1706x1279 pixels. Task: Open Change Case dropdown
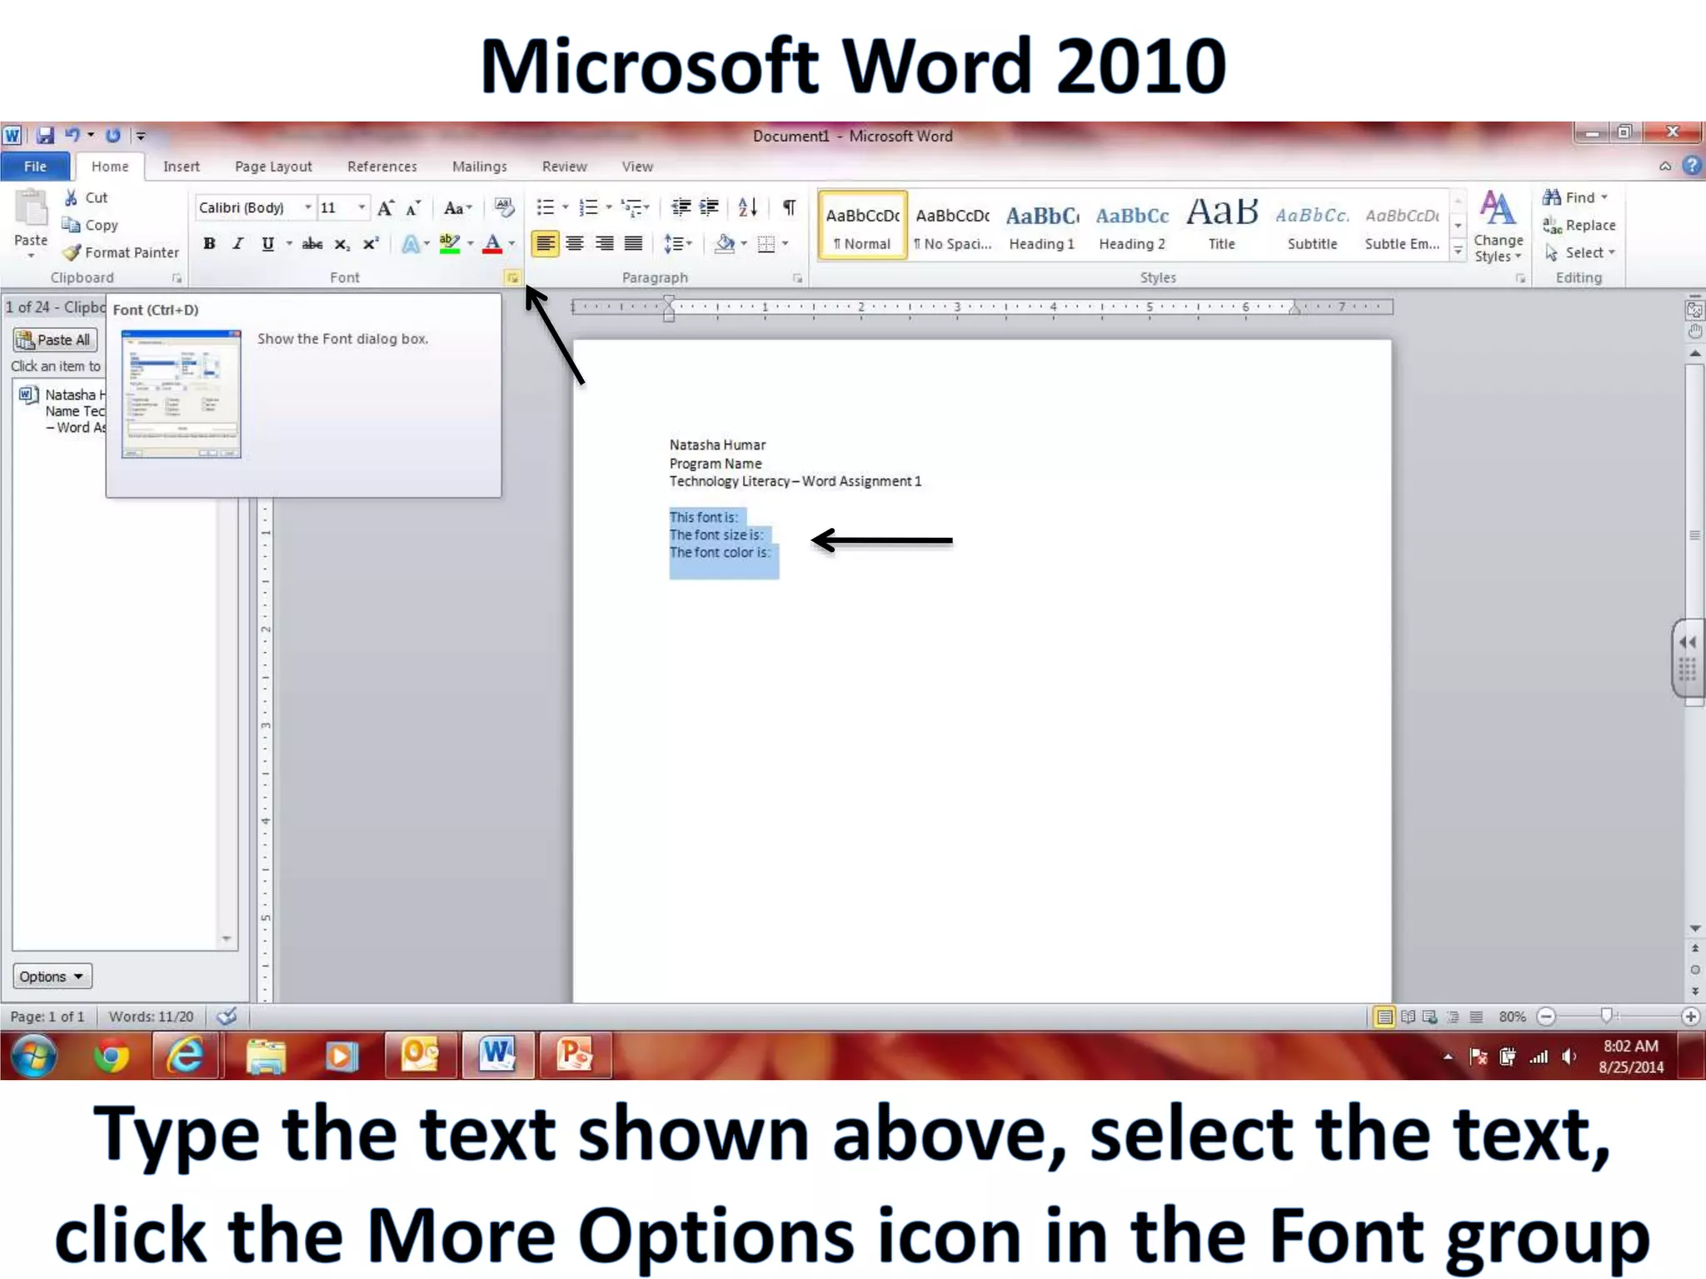[458, 208]
